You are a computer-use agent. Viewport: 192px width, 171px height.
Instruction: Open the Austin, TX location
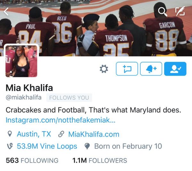coord(34,134)
